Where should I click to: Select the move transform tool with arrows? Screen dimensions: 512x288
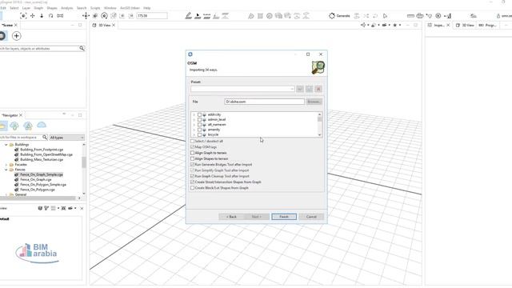(x=86, y=16)
